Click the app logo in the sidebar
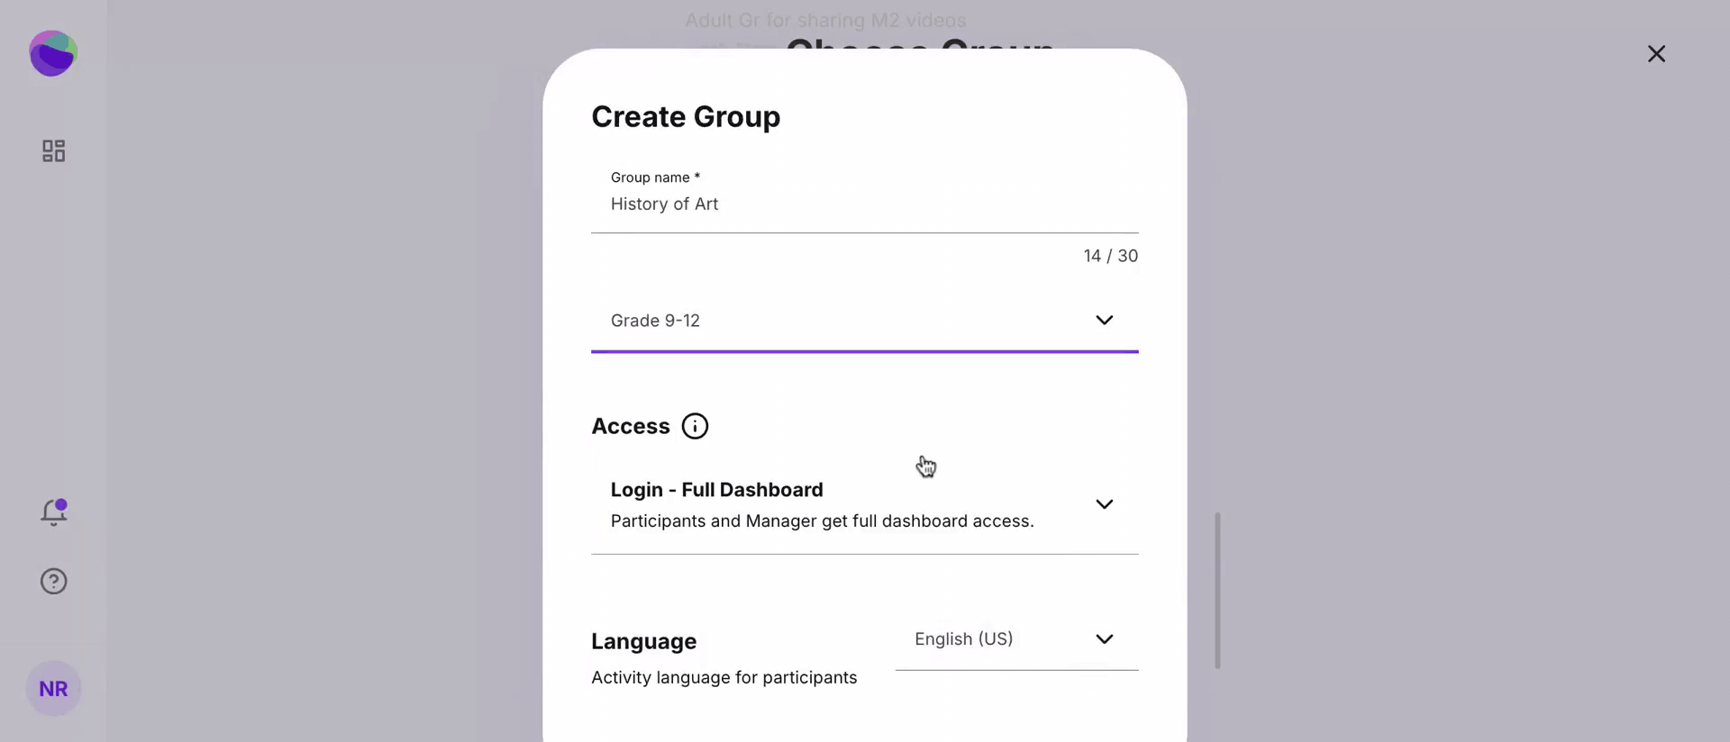1730x742 pixels. 53,53
